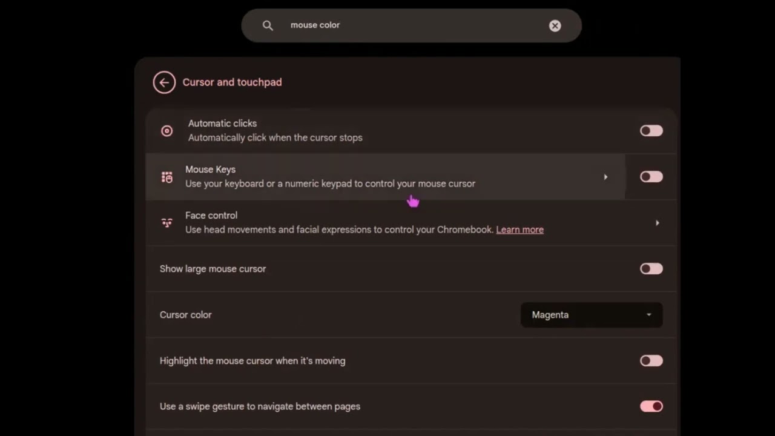Click the Cursor and touchpad heading
Screen dimensions: 775x436
(232, 82)
